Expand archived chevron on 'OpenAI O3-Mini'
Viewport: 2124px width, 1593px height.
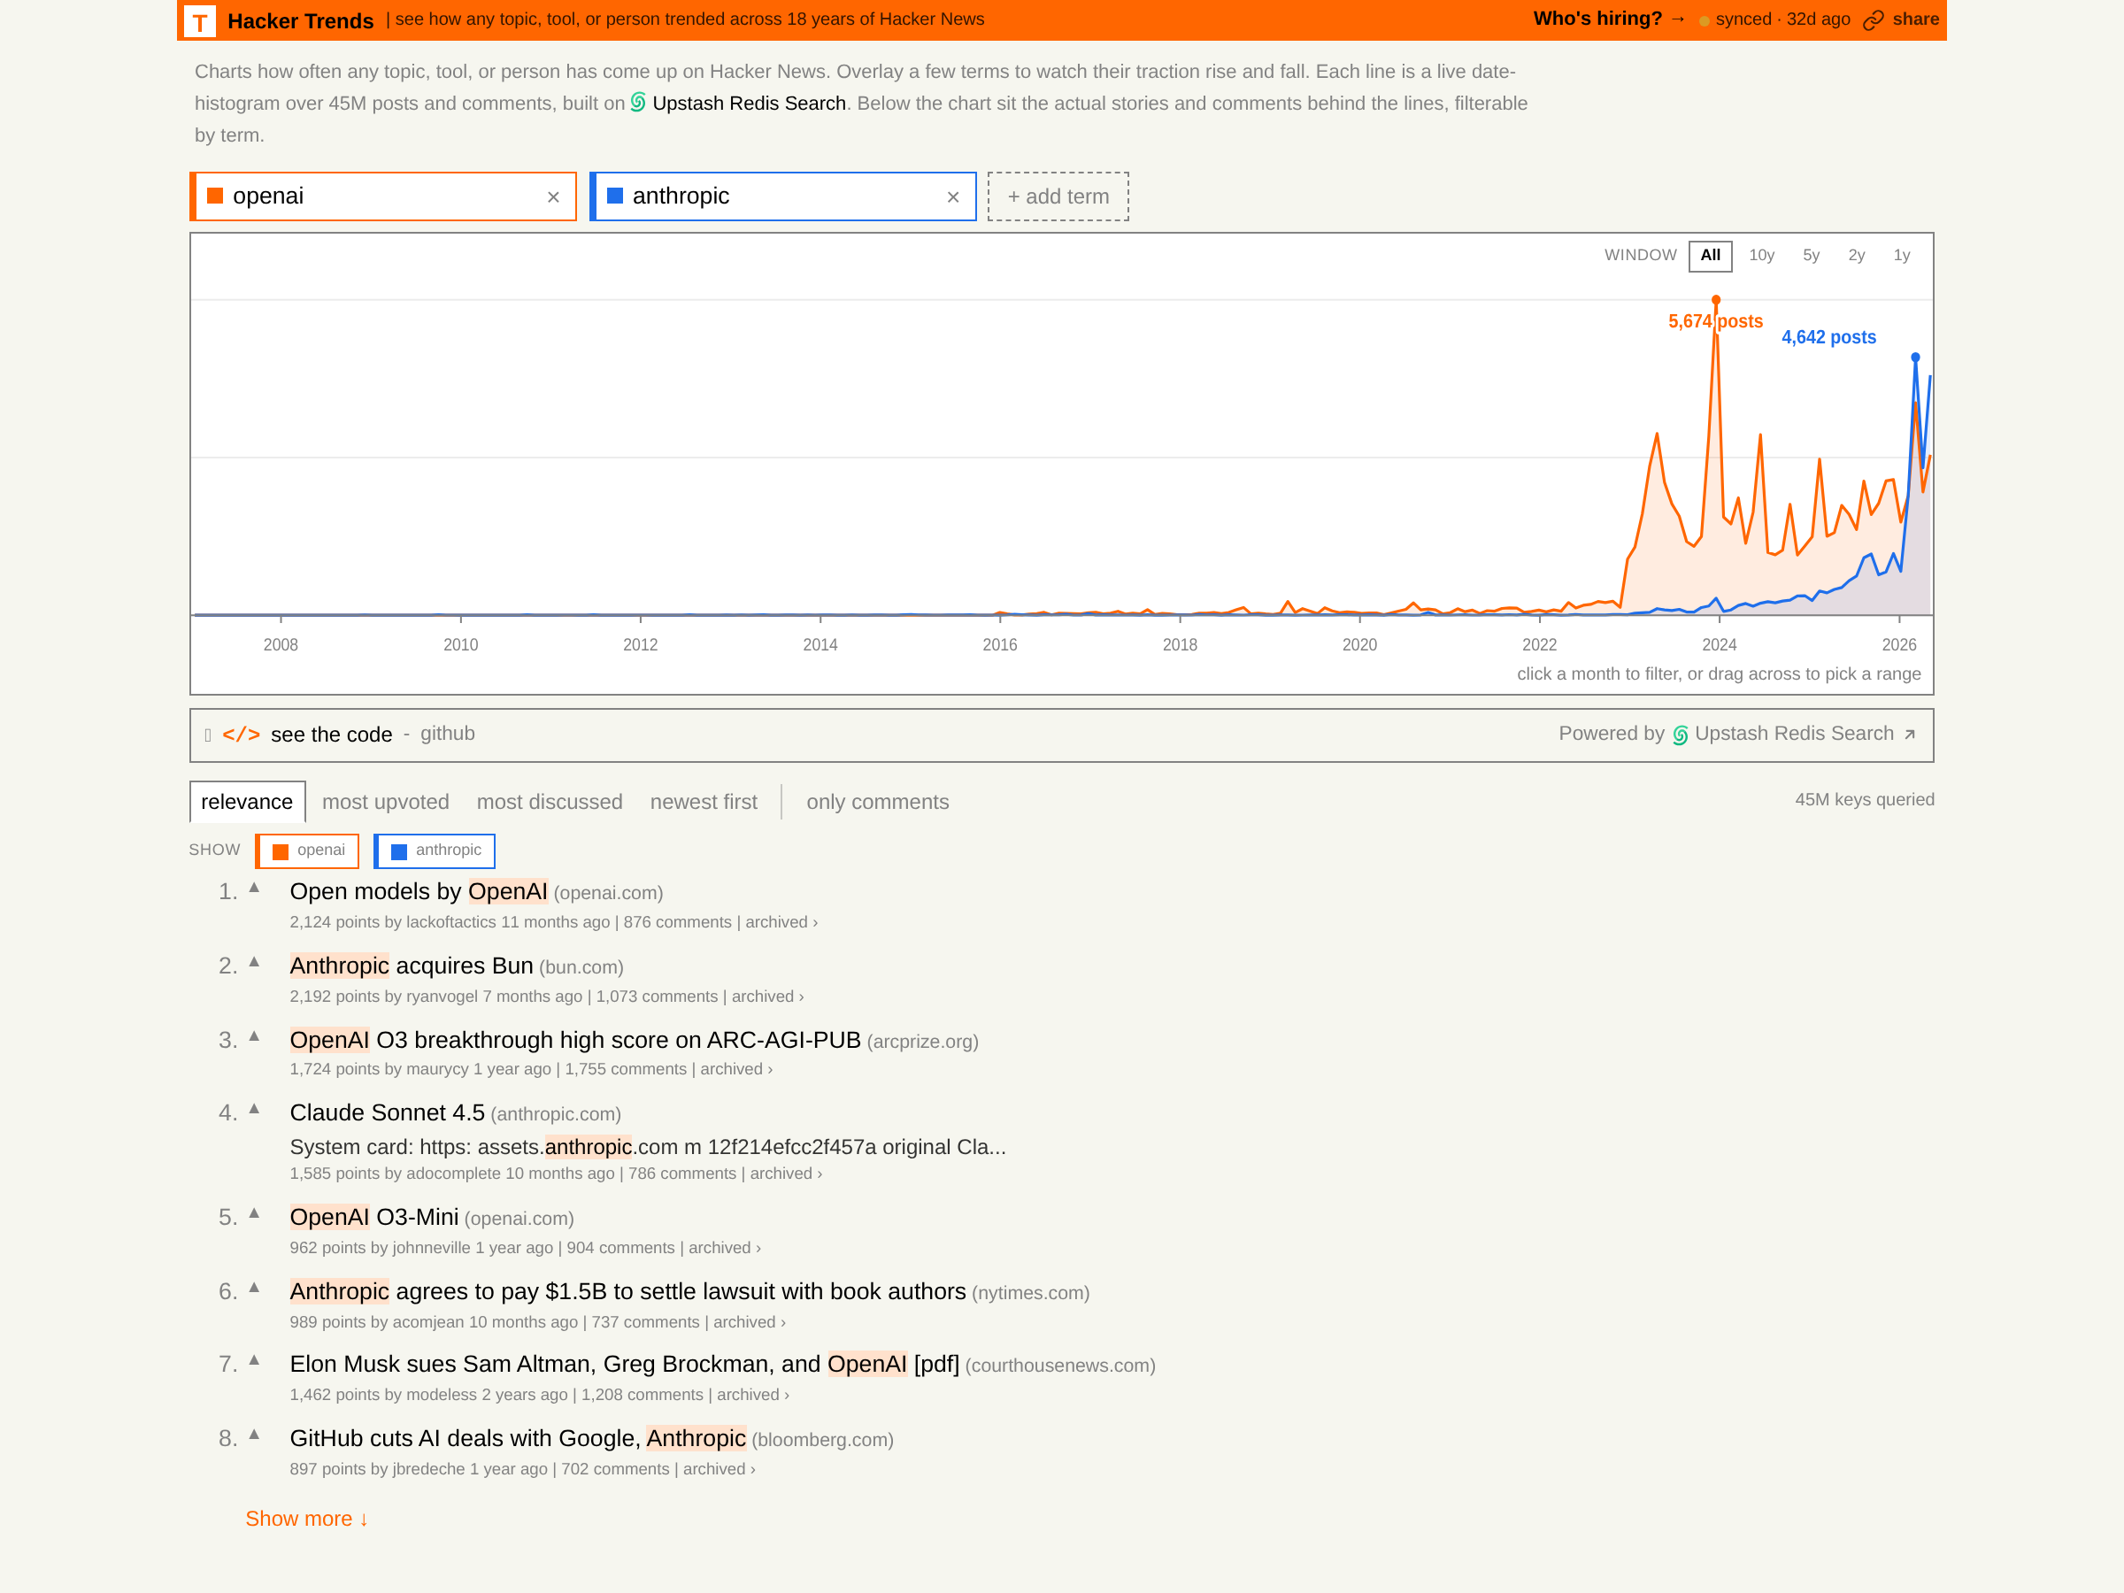[758, 1248]
